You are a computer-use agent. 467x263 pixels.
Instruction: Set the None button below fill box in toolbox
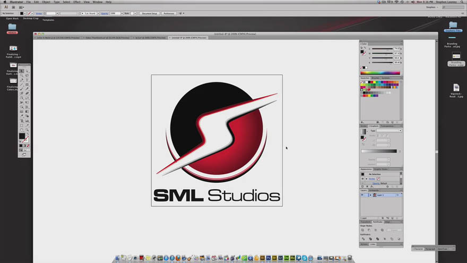coord(28,146)
